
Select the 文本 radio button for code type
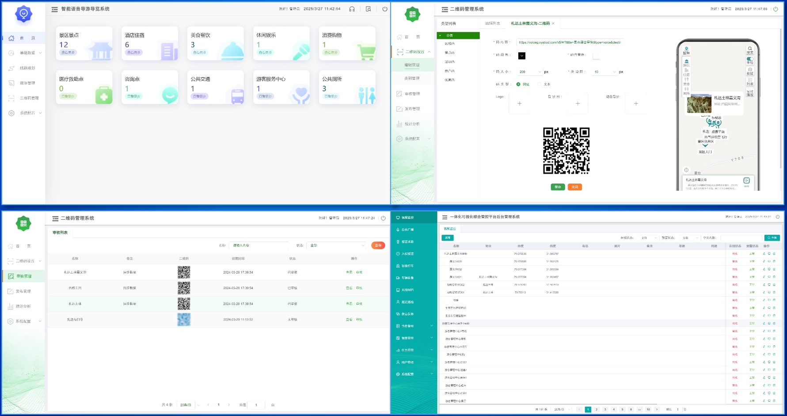539,84
